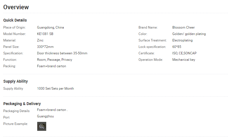Click the 1000 Set/Sets per Month value
This screenshot has height=137, width=228.
click(x=56, y=89)
